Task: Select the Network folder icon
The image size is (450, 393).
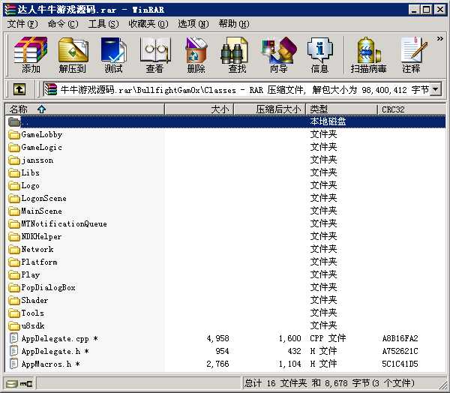Action: pyautogui.click(x=13, y=250)
